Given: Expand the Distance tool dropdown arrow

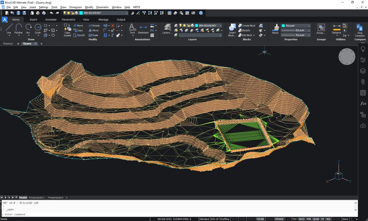Looking at the screenshot, I should pyautogui.click(x=336, y=36).
